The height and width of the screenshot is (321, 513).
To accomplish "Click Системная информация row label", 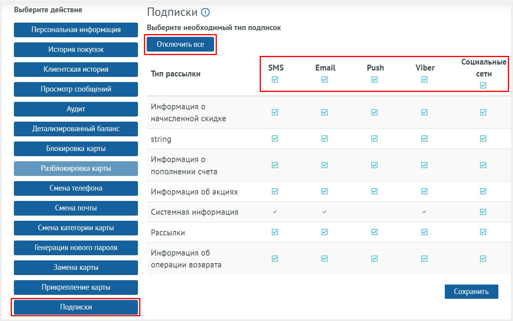I will tap(195, 212).
